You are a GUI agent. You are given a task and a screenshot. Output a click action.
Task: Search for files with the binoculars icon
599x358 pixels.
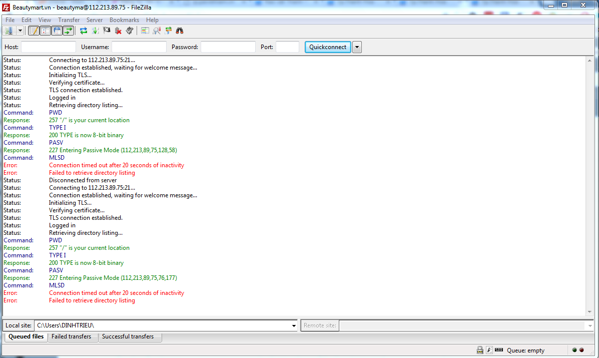click(x=180, y=31)
